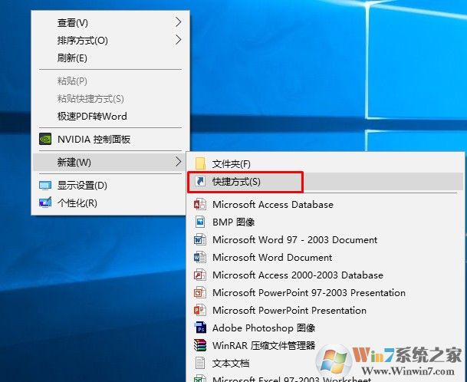
Task: Create a new Microsoft PowerPoint Presentation
Action: pyautogui.click(x=325, y=310)
